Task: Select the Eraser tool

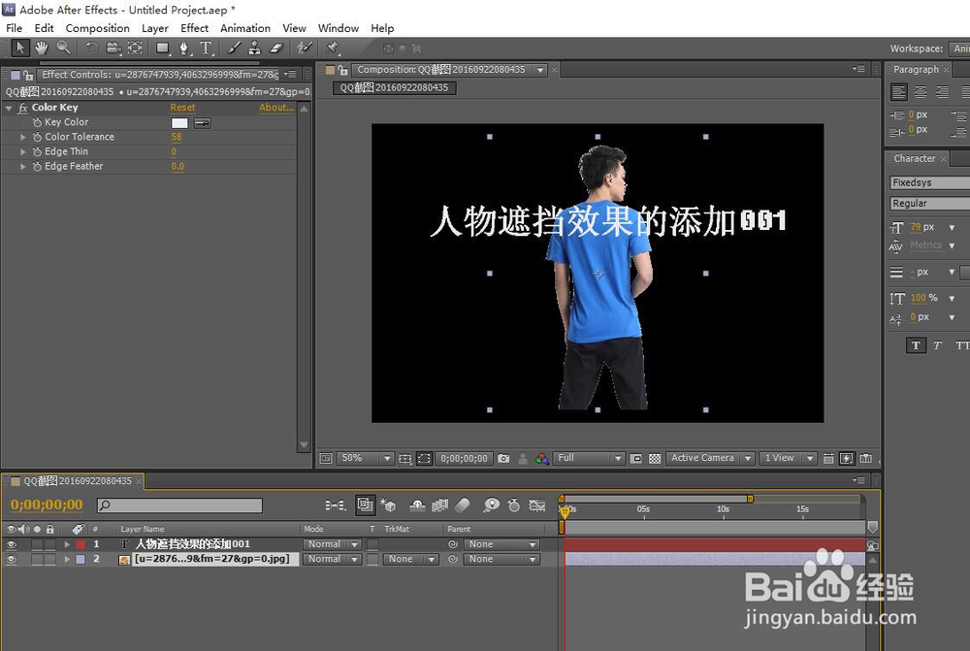Action: pyautogui.click(x=276, y=48)
